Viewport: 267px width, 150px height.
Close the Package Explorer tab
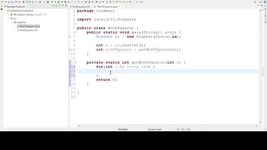click(x=27, y=7)
